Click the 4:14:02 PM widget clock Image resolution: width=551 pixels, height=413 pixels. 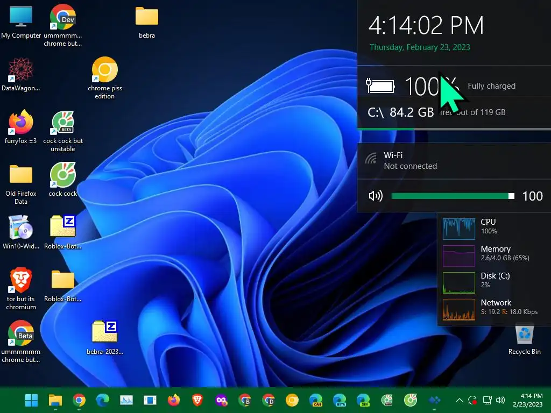coord(426,25)
